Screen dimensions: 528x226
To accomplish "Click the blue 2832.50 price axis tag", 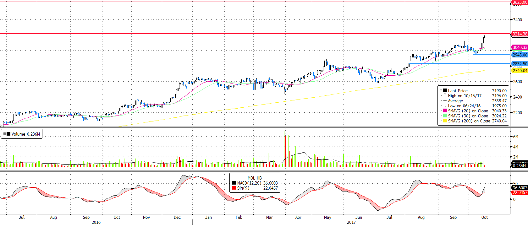I will pyautogui.click(x=520, y=64).
